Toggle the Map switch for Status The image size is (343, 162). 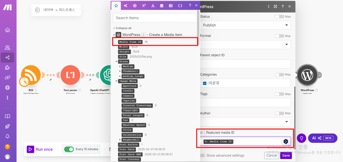click(x=279, y=17)
